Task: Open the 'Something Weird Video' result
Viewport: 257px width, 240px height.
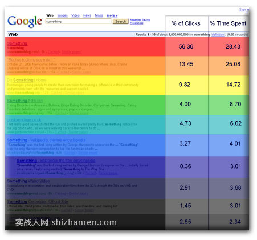Action: 28,181
